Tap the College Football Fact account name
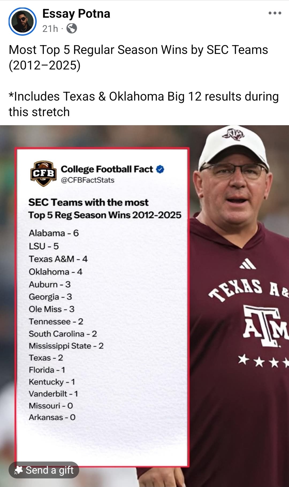 (107, 169)
